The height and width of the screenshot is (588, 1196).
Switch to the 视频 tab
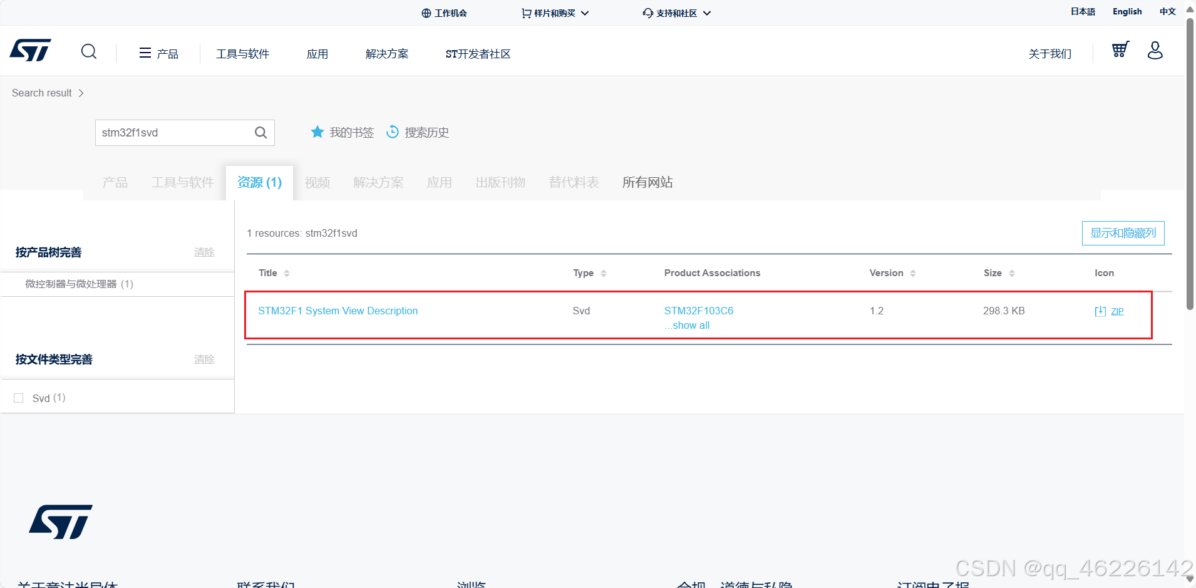[x=317, y=182]
